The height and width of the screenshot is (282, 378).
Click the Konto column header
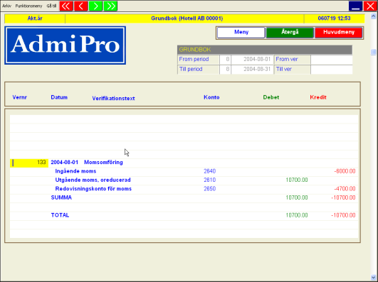coord(211,97)
